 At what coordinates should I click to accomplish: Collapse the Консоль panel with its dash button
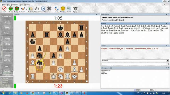click(x=169, y=46)
